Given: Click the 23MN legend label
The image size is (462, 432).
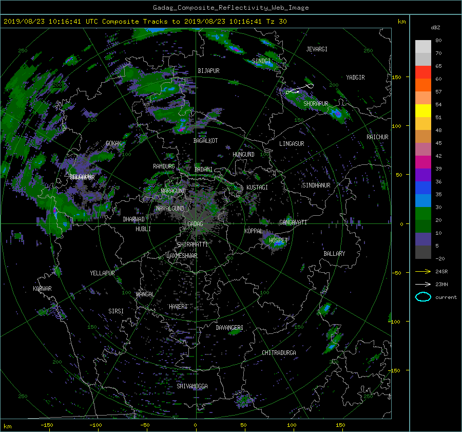Looking at the screenshot, I should tap(441, 285).
